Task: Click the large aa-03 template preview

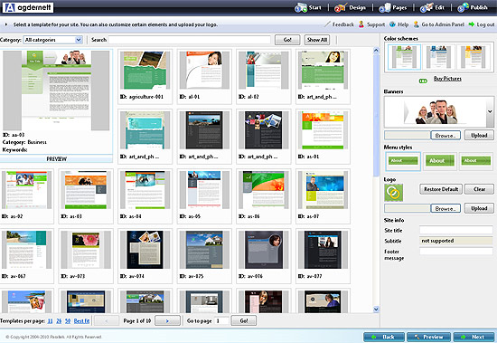Action: click(x=56, y=91)
